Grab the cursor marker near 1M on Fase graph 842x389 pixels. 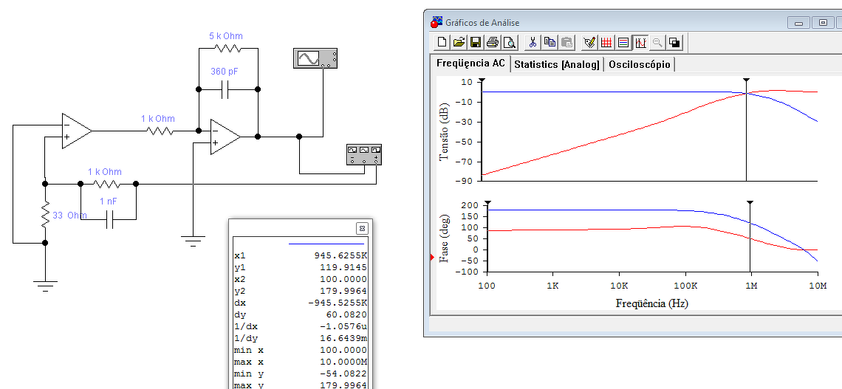point(750,202)
